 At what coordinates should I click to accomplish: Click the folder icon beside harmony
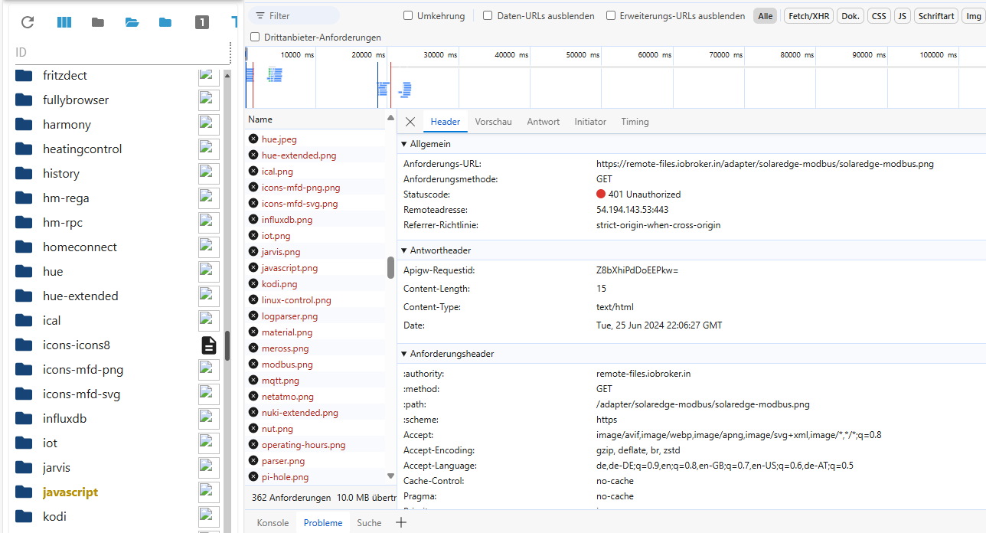tap(24, 124)
